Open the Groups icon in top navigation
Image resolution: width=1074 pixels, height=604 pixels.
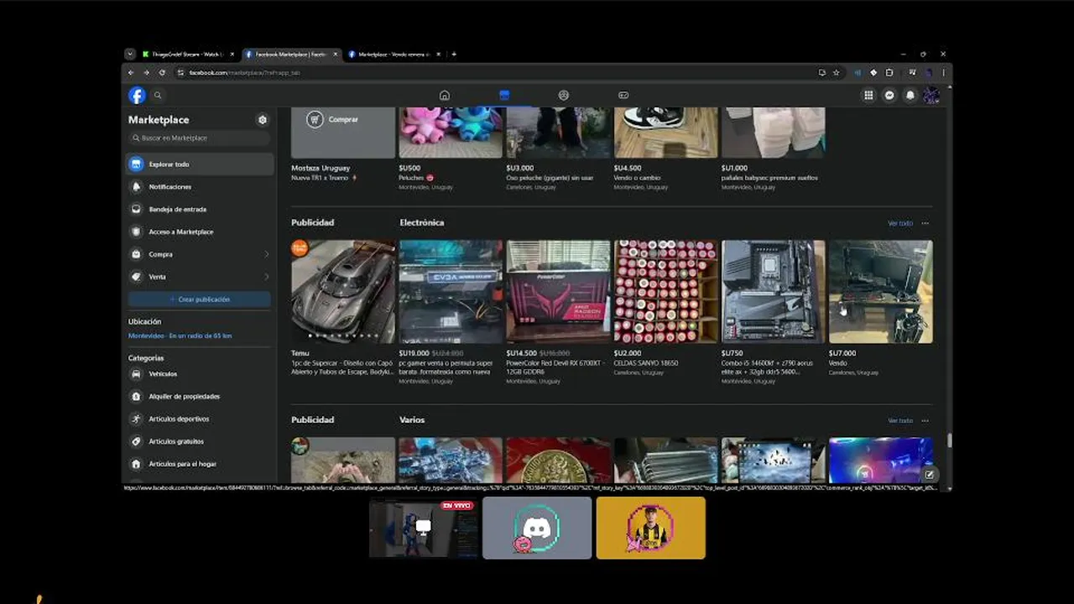coord(564,96)
